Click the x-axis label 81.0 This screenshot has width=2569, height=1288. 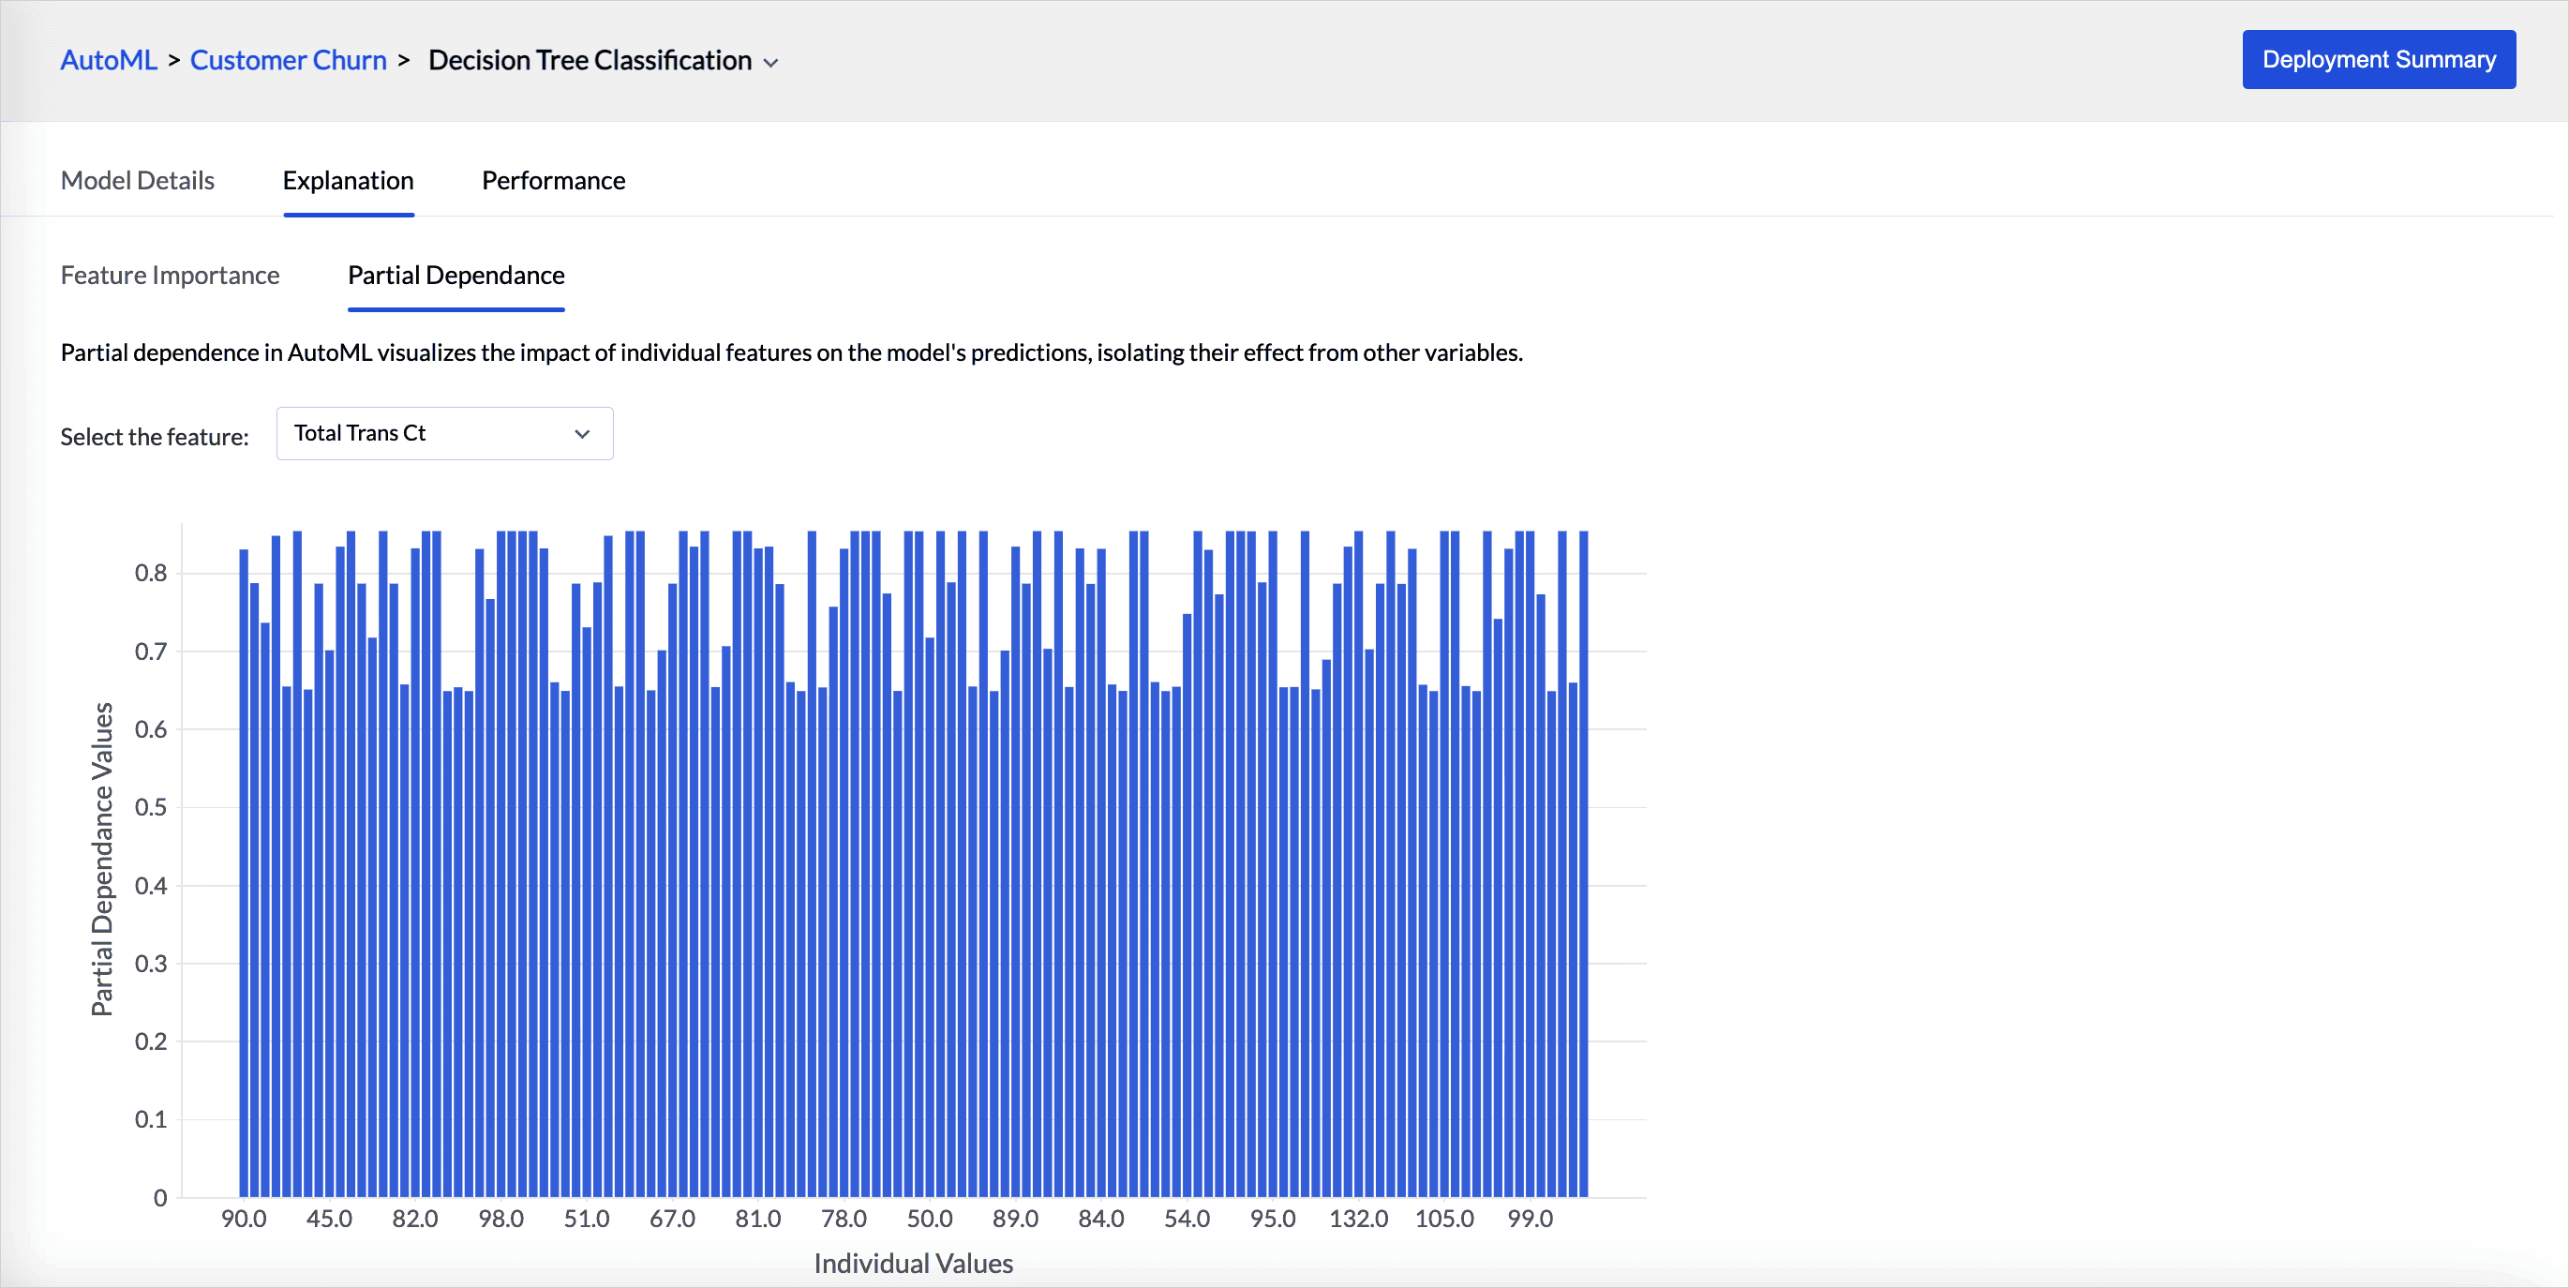758,1220
